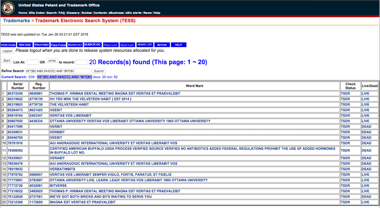The height and width of the screenshot is (208, 380).
Task: Check TSDR status for serial 78791916
Action: 345,143
